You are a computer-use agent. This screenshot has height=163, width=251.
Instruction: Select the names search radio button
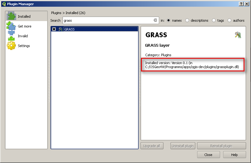tap(168, 20)
